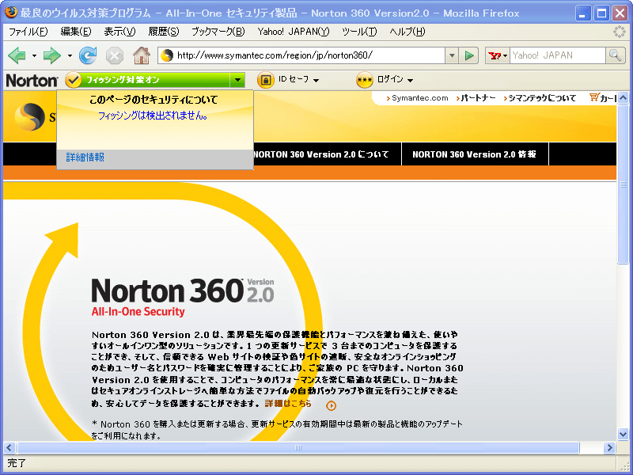Click the circular arrow icon after 詳細はこちら
The width and height of the screenshot is (633, 475).
[x=331, y=405]
